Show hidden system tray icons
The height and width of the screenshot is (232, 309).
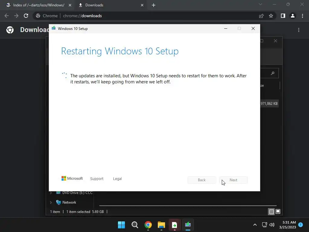(255, 225)
